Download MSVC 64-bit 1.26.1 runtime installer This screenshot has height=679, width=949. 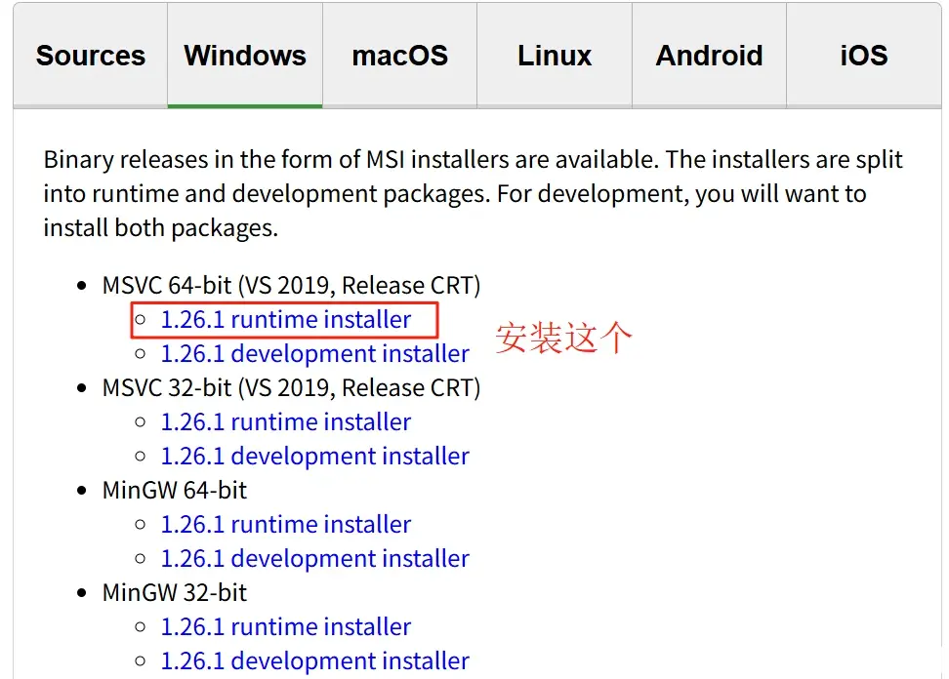tap(286, 319)
